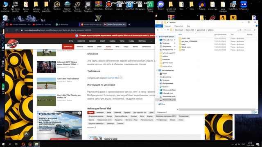The width and height of the screenshot is (262, 147).
Task: Click Opera menu logo in browser
Action: [x=7, y=24]
